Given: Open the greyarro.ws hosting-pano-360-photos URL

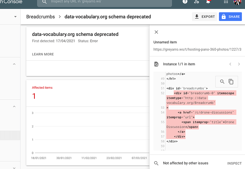Looking at the screenshot, I should pyautogui.click(x=197, y=49).
